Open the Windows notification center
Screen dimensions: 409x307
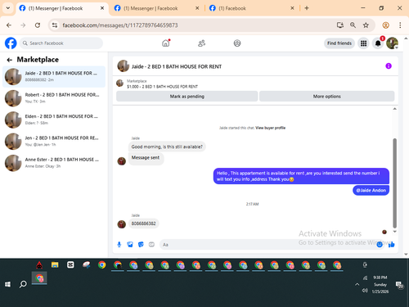pyautogui.click(x=399, y=285)
